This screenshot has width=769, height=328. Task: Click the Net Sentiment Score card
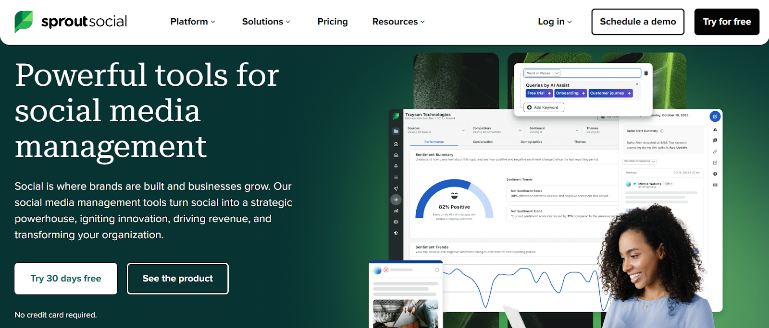coord(562,193)
